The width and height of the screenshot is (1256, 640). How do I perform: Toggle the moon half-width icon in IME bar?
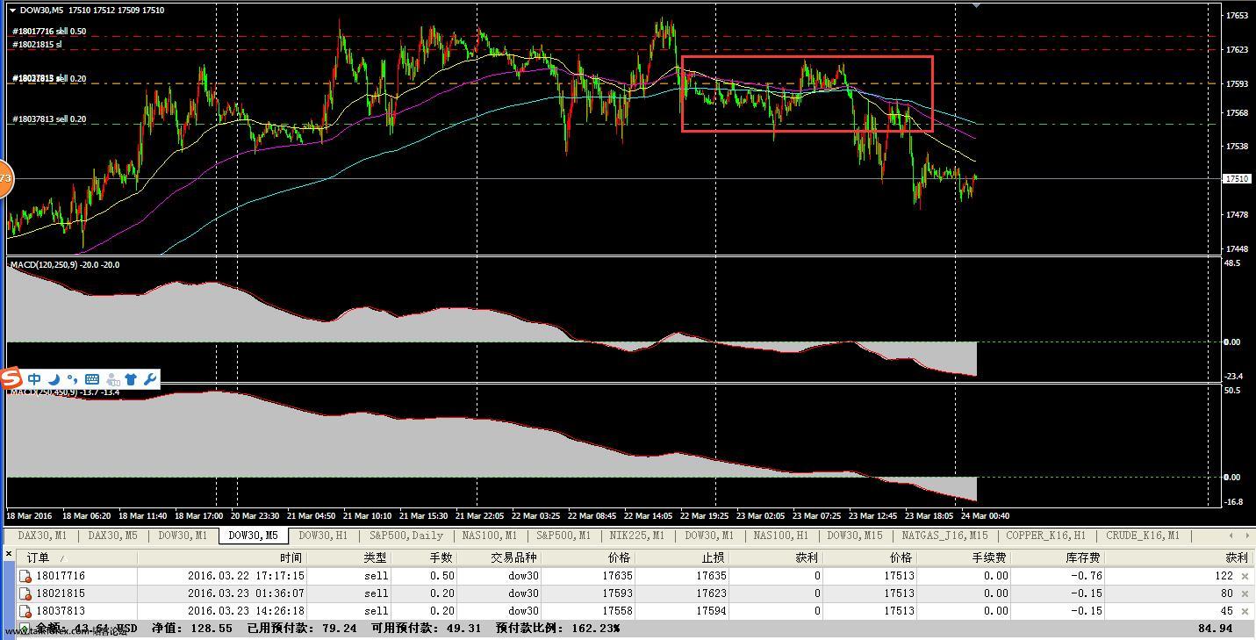[54, 379]
